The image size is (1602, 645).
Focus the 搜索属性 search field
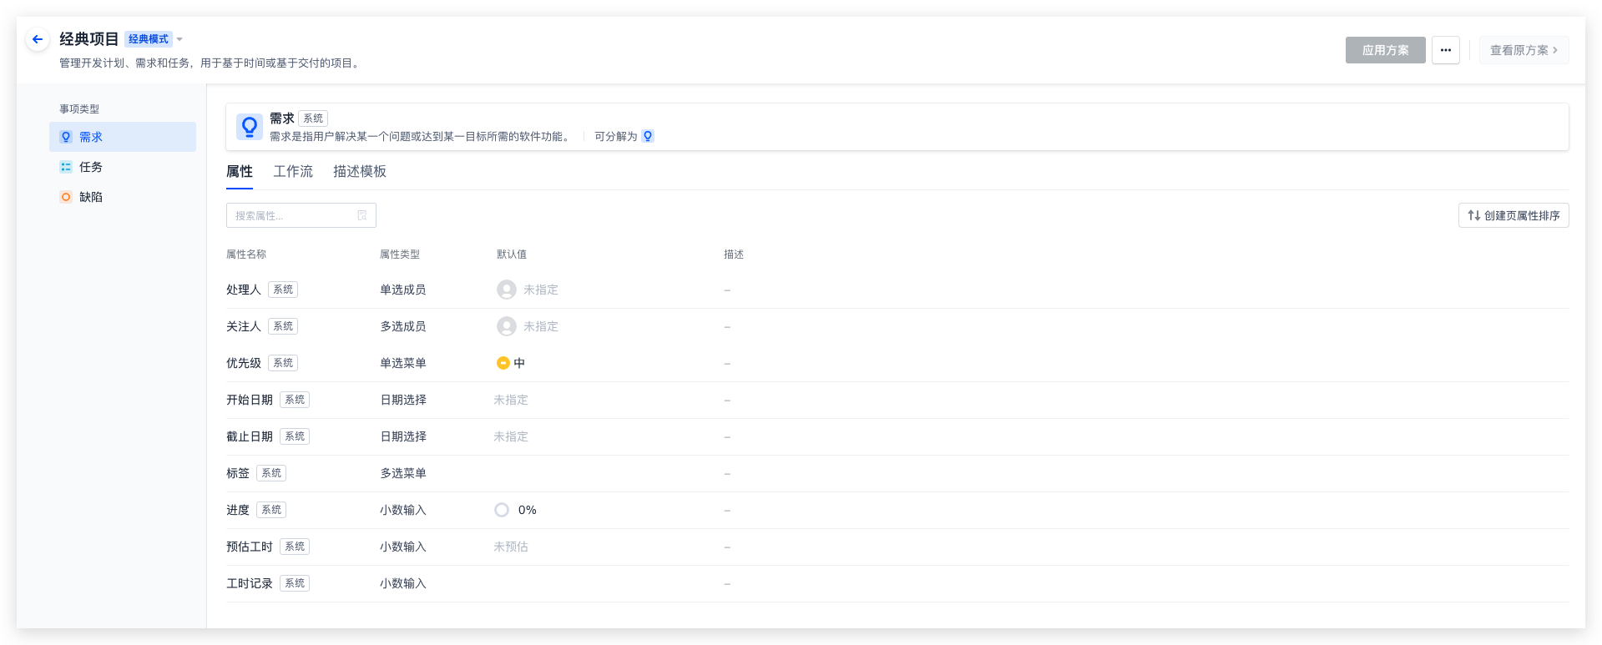point(301,215)
